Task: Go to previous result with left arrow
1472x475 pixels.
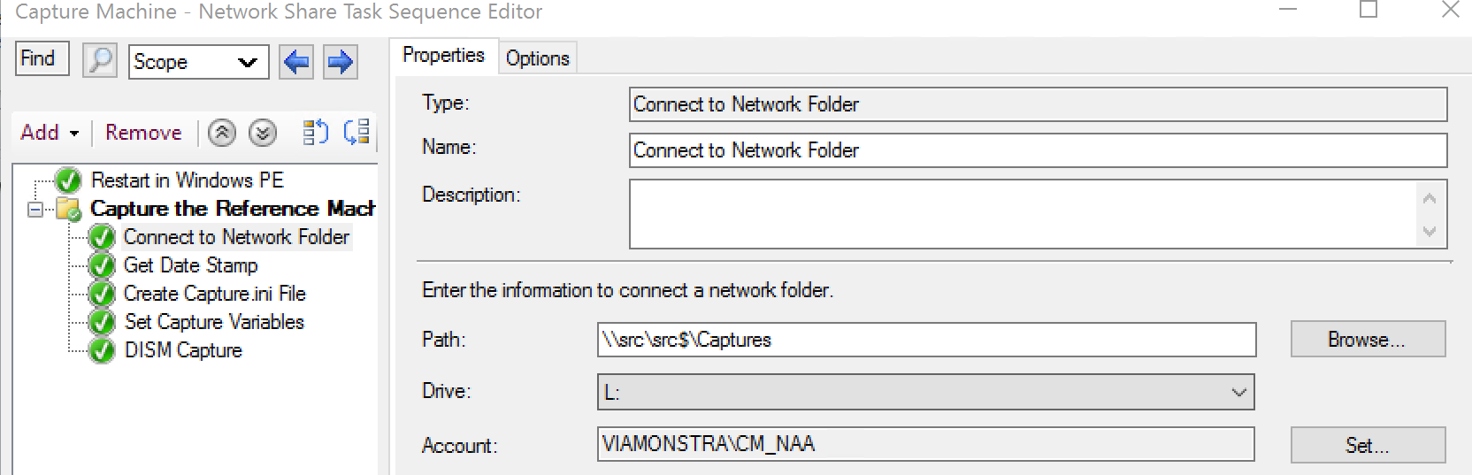Action: point(296,62)
